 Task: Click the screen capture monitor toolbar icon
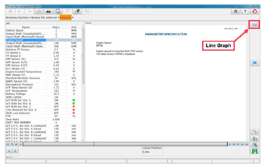point(58,12)
